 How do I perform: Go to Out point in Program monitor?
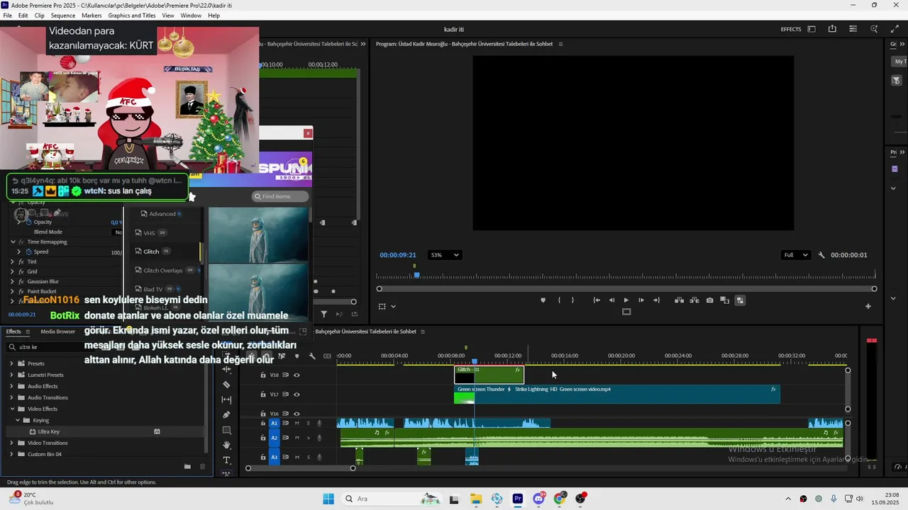click(656, 300)
